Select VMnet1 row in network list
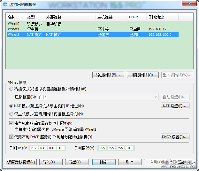The image size is (199, 171). click(93, 29)
